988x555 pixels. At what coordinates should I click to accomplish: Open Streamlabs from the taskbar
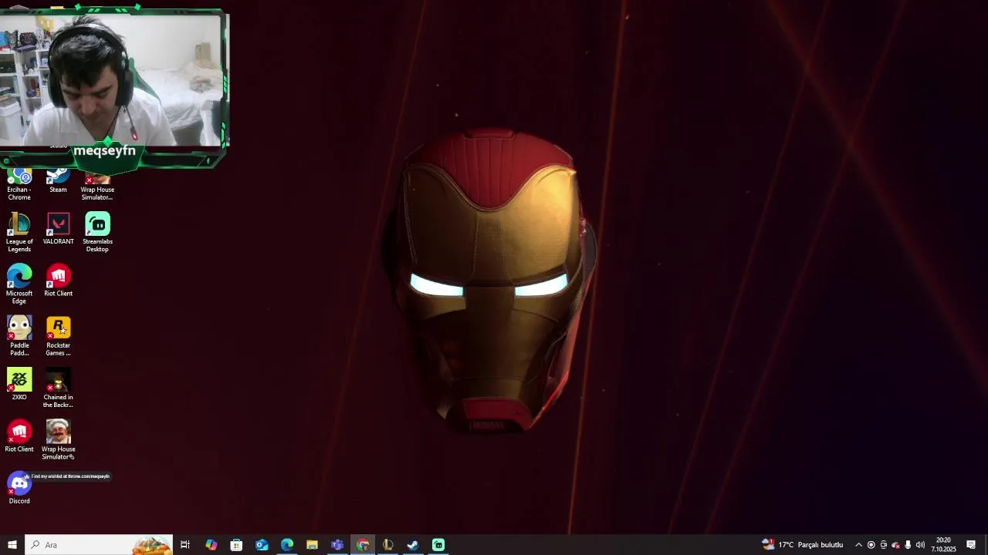point(438,545)
